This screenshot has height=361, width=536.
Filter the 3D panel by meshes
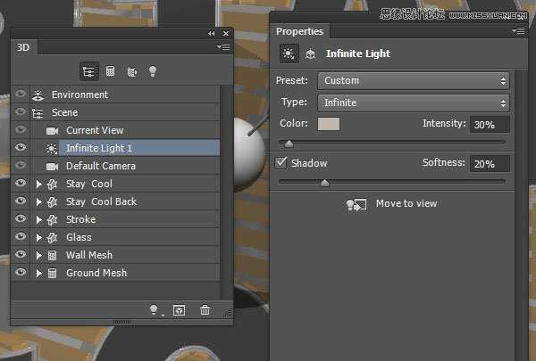(111, 70)
